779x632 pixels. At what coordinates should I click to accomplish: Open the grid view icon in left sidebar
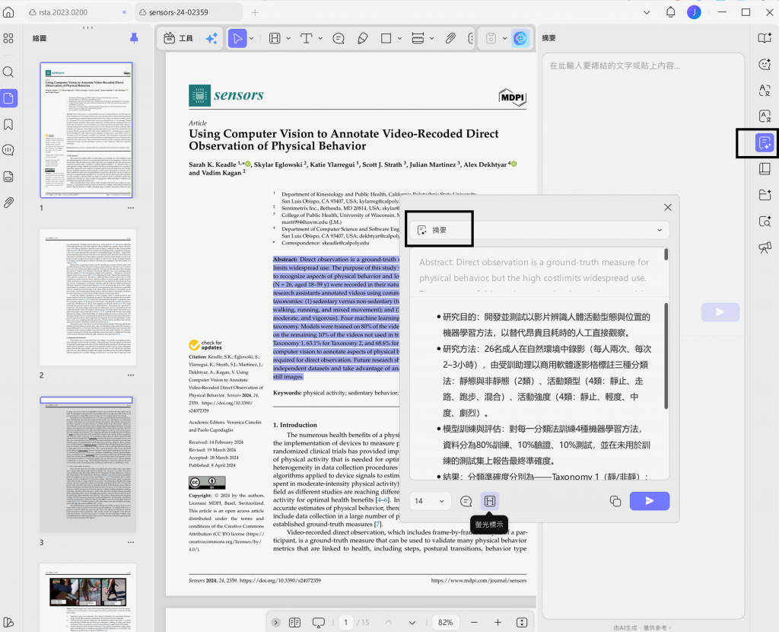[x=8, y=38]
